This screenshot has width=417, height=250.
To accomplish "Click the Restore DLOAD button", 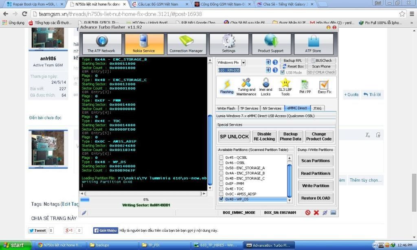I will (316, 198).
